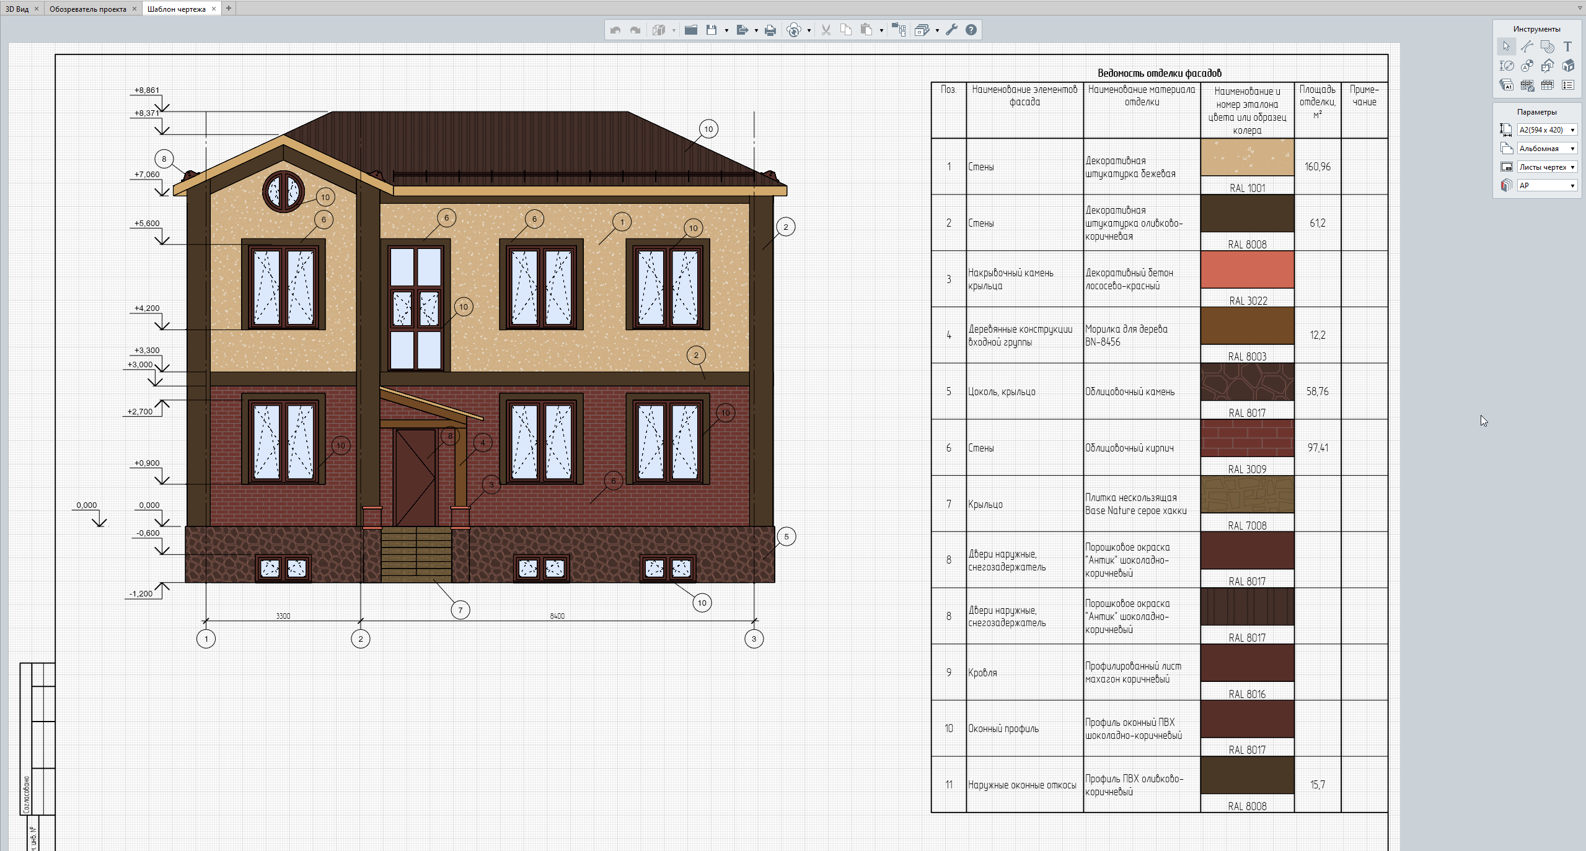Add a new tab with plus button
The width and height of the screenshot is (1586, 851).
click(x=229, y=8)
